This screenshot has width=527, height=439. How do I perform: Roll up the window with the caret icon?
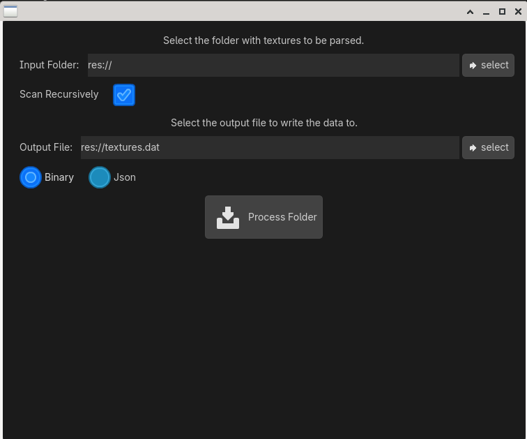pos(470,12)
